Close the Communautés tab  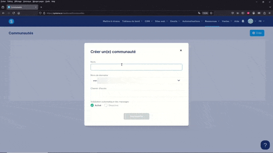coord(36,7)
